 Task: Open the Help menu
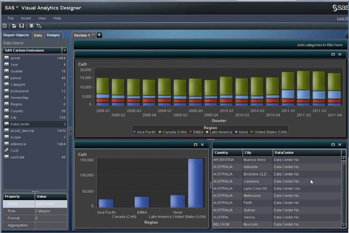coord(57,18)
